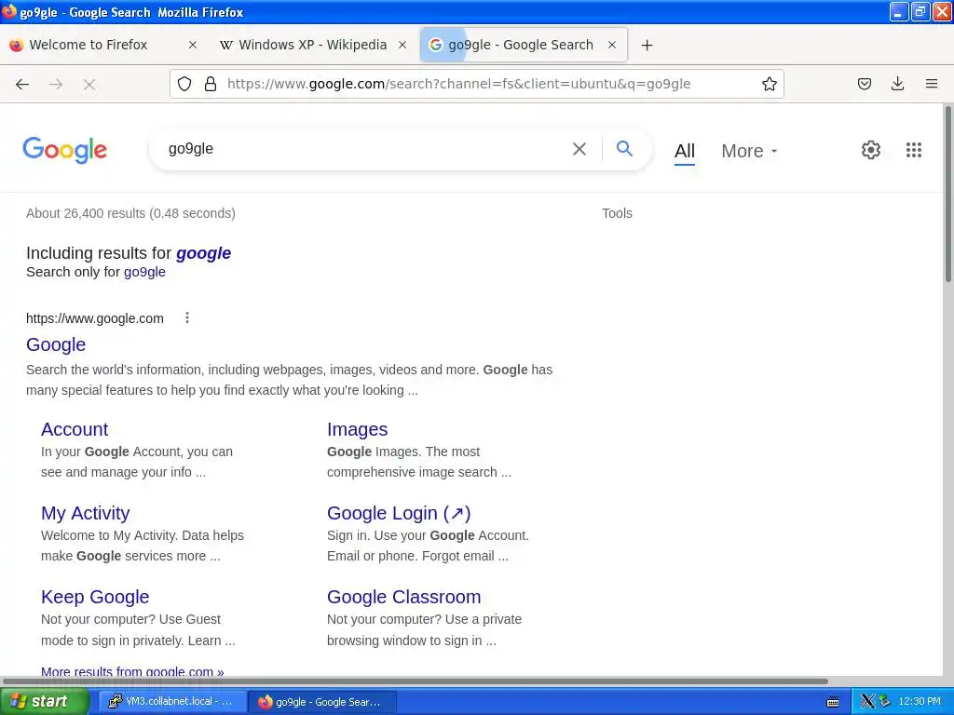The height and width of the screenshot is (715, 954).
Task: Close the Welcome to Firefox tab
Action: [x=192, y=45]
